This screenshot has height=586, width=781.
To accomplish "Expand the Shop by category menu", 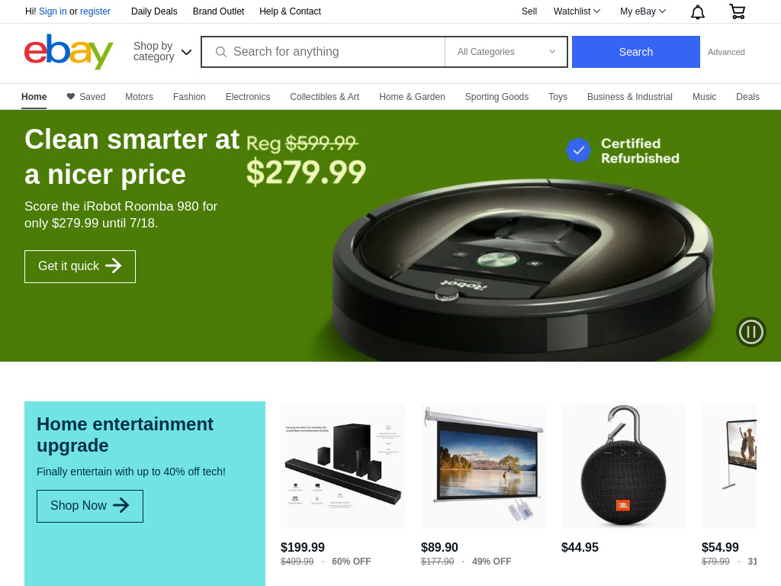I will pyautogui.click(x=162, y=51).
